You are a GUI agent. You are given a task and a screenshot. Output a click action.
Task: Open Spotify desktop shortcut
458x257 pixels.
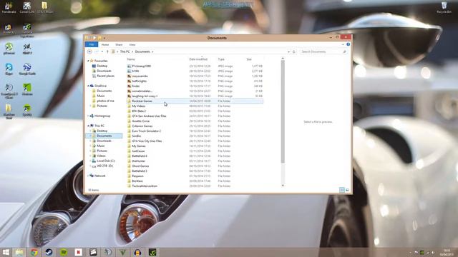click(x=27, y=111)
